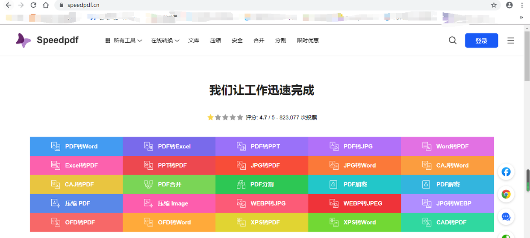Image resolution: width=530 pixels, height=238 pixels.
Task: Click the blue 登录 button
Action: (481, 41)
